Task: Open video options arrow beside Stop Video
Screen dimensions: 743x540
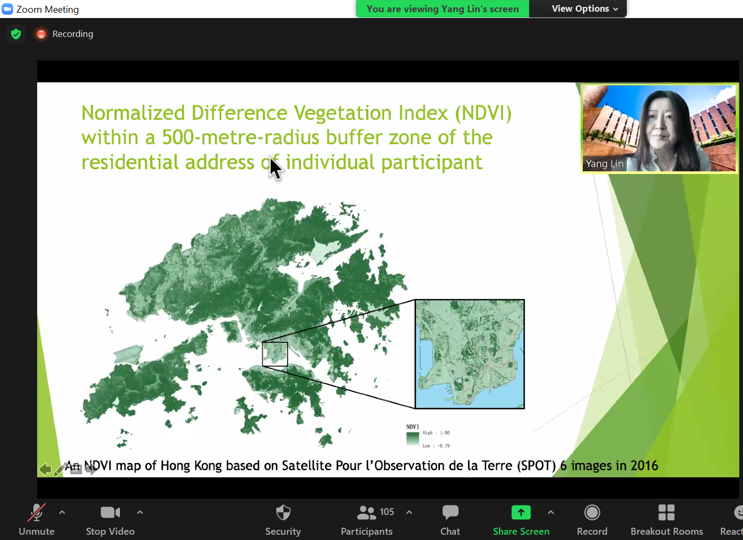Action: click(x=140, y=512)
